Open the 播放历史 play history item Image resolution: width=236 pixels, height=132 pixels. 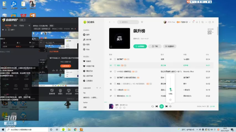(x=88, y=71)
